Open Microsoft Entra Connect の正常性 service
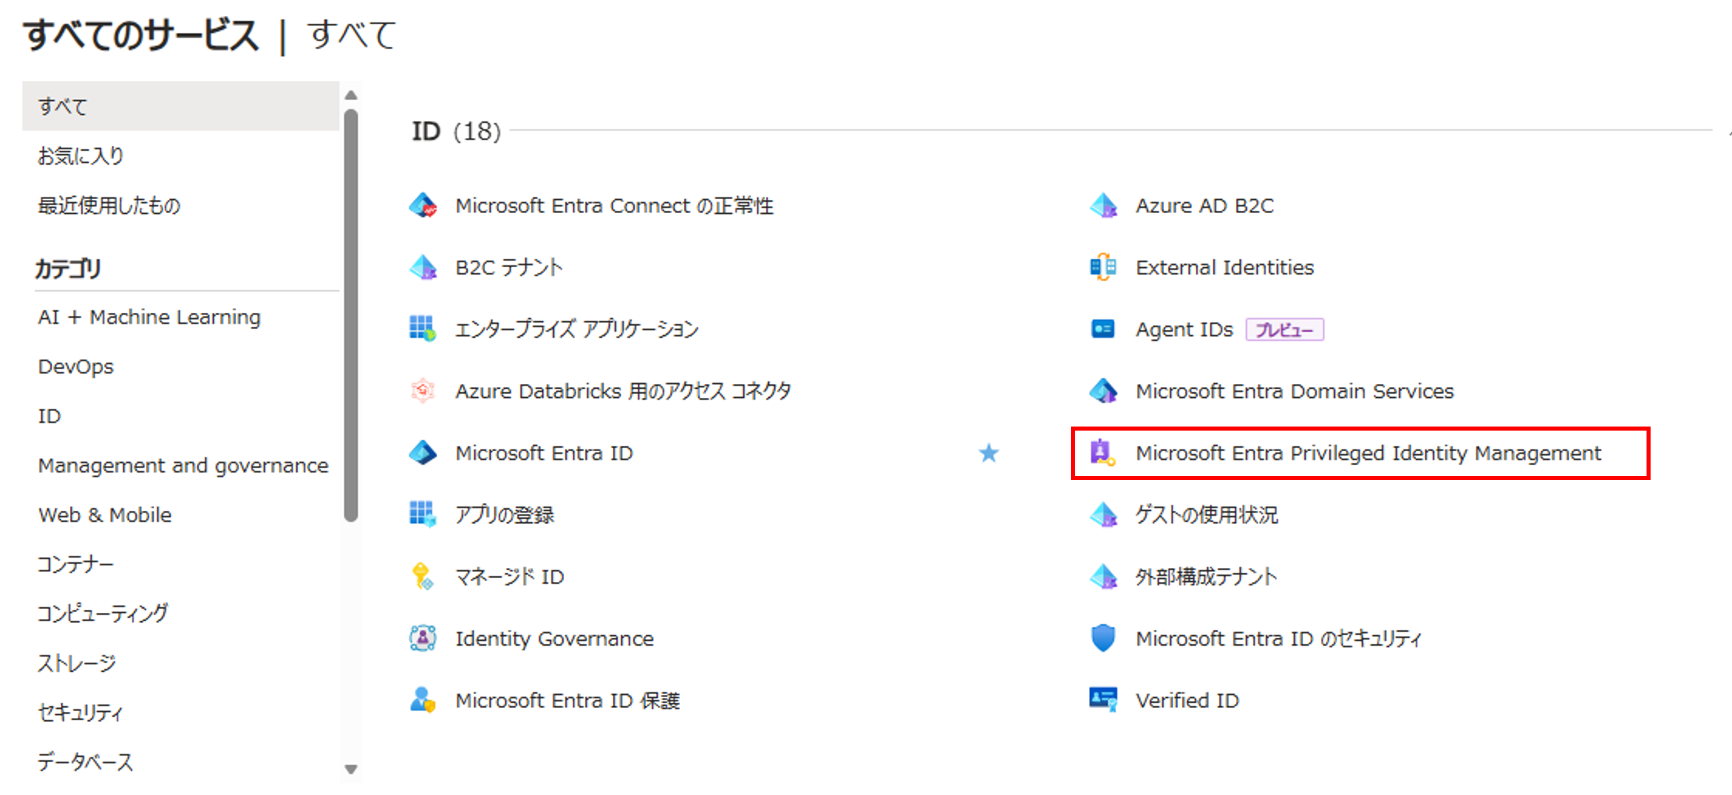 tap(615, 205)
